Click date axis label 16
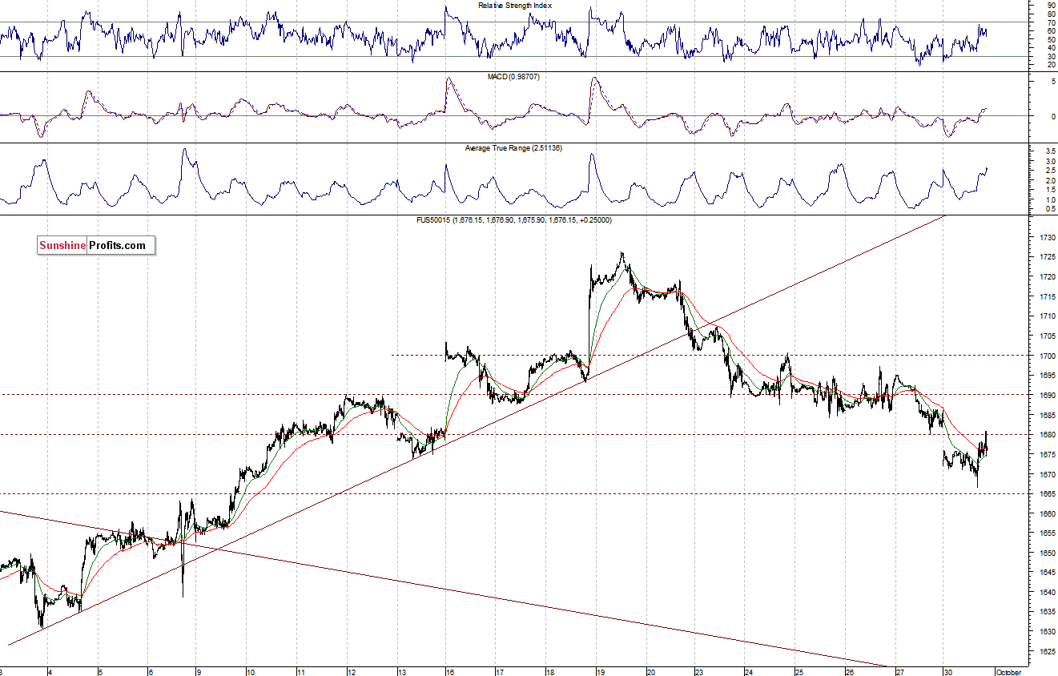The width and height of the screenshot is (1058, 676). pos(449,672)
